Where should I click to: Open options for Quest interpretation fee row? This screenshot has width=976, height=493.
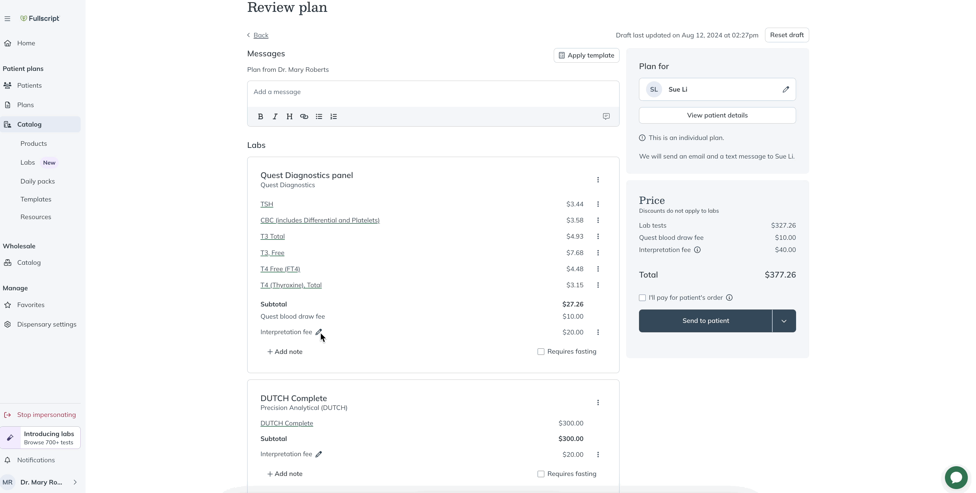click(x=598, y=332)
